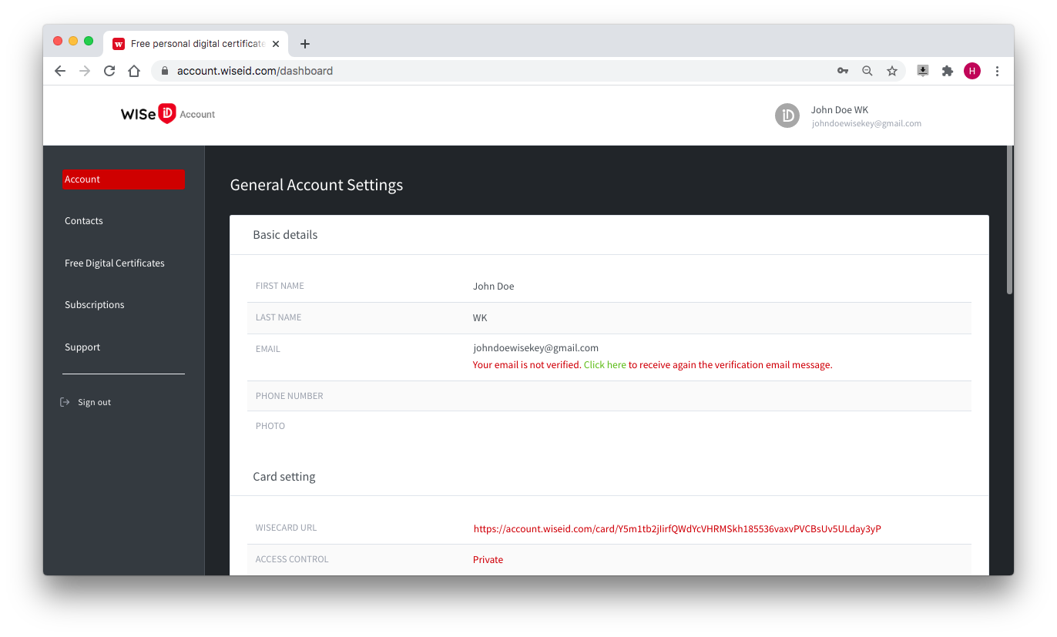Go to the browser home page icon
Screen dimensions: 1057x637
[134, 71]
